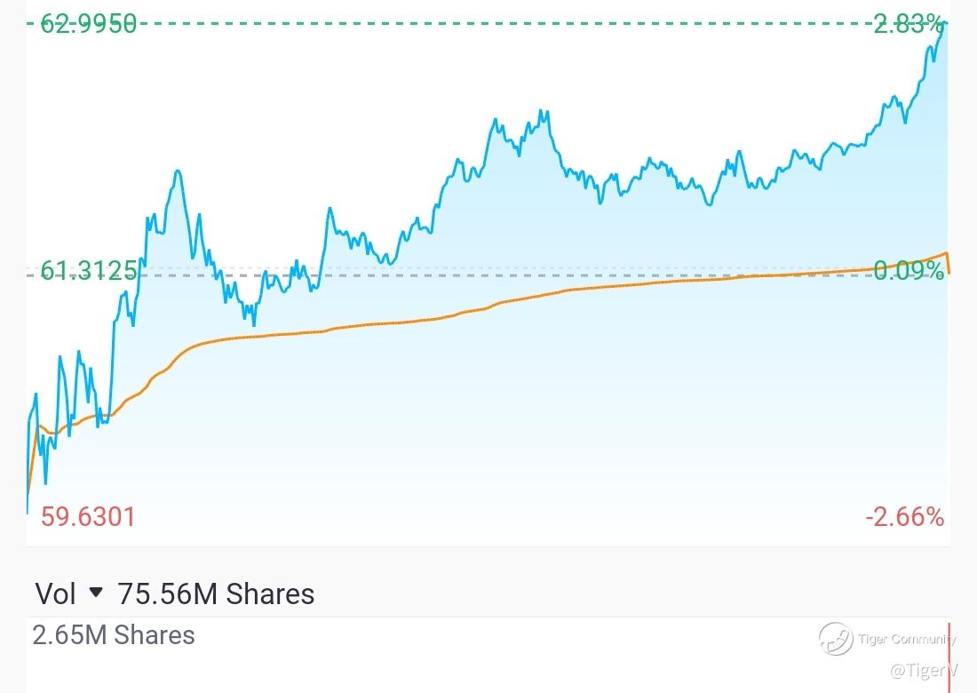Viewport: 977px width, 693px height.
Task: Click the 2.83% percentage label
Action: click(908, 24)
